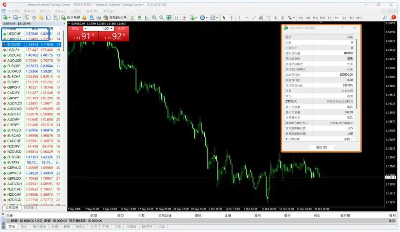Image resolution: width=400 pixels, height=232 pixels.
Task: Select the text A tool
Action: pyautogui.click(x=275, y=18)
